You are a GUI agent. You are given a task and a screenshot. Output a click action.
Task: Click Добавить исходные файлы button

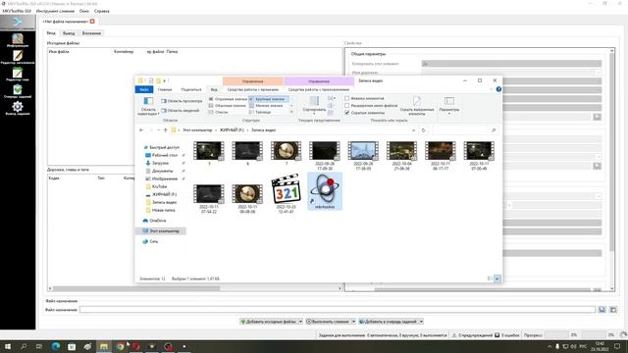point(268,322)
